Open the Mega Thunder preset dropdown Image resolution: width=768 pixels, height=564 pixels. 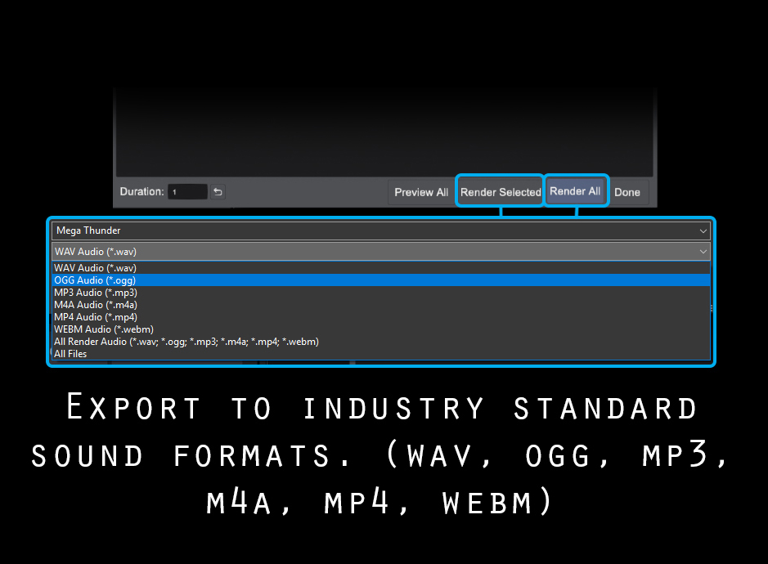coord(381,231)
